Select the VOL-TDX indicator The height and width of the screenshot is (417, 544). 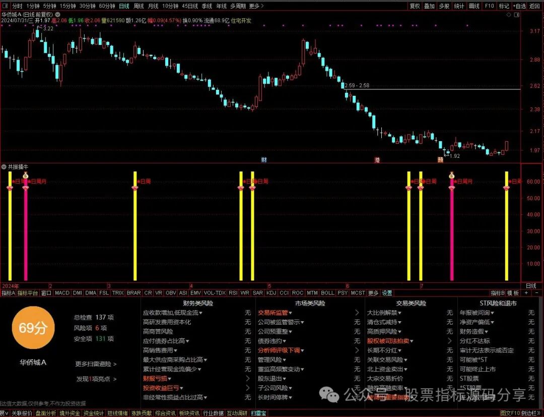[215, 293]
